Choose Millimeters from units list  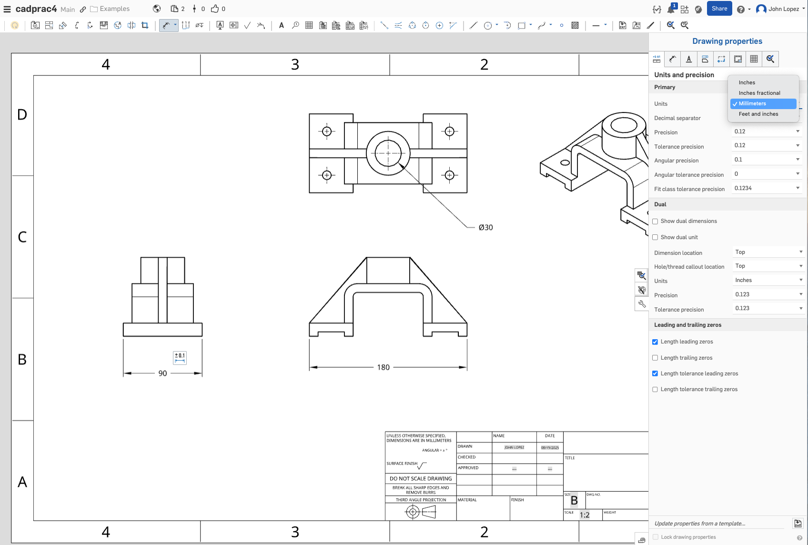[763, 103]
